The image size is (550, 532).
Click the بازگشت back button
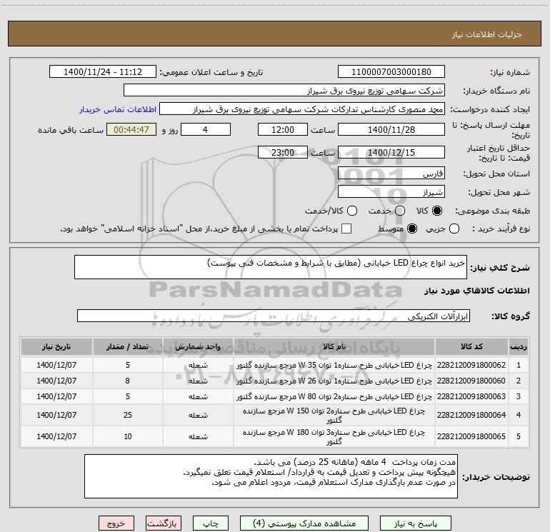(164, 523)
